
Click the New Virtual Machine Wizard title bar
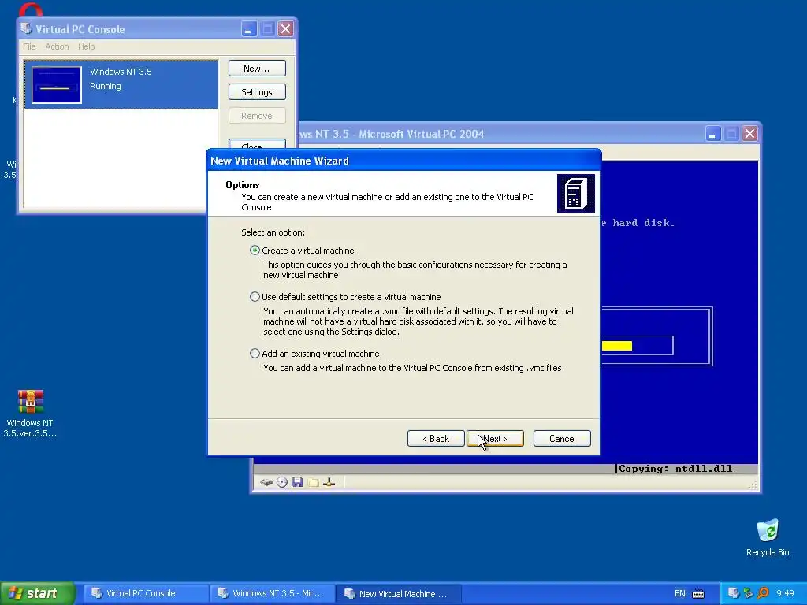coord(403,161)
